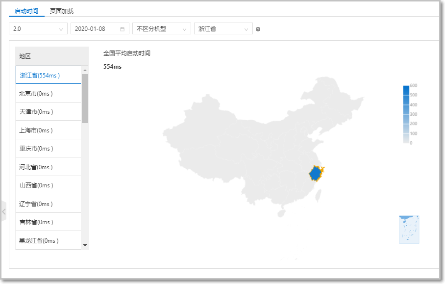Switch to the 启动时间 tab
445x284 pixels.
pyautogui.click(x=26, y=11)
